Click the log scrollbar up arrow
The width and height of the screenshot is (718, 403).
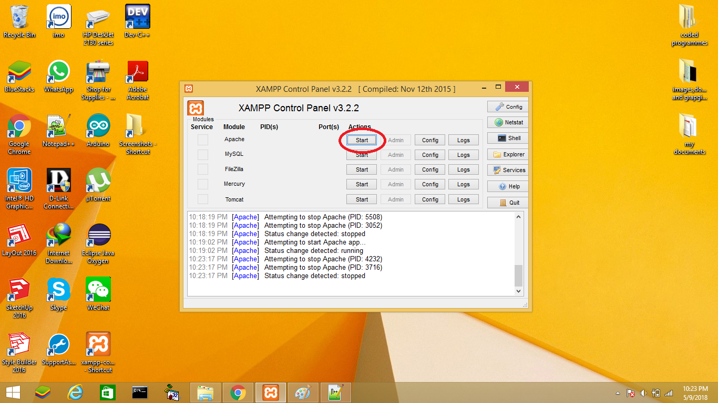(519, 217)
